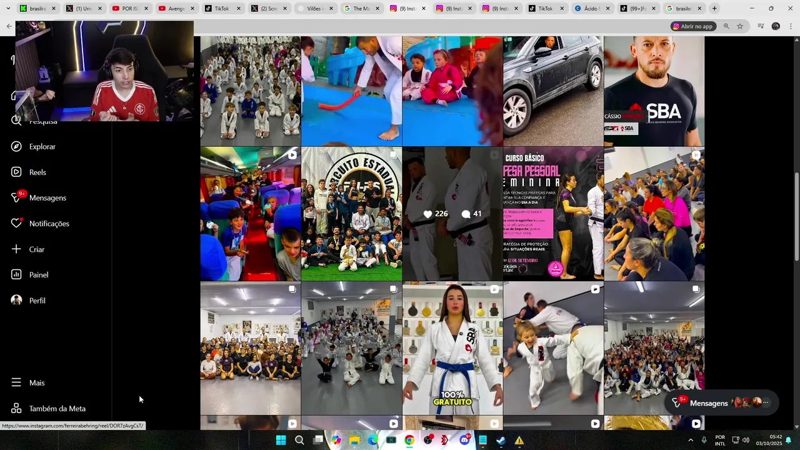Open Reels from the Instagram sidebar
Image resolution: width=800 pixels, height=450 pixels.
tap(29, 172)
